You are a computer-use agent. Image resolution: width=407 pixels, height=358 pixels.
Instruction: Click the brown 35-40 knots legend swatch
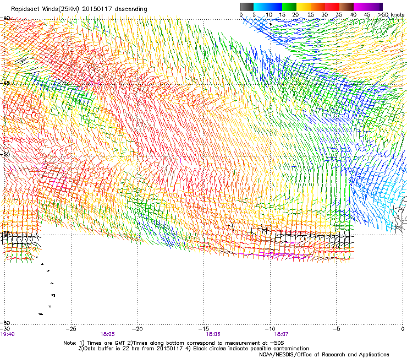346,7
